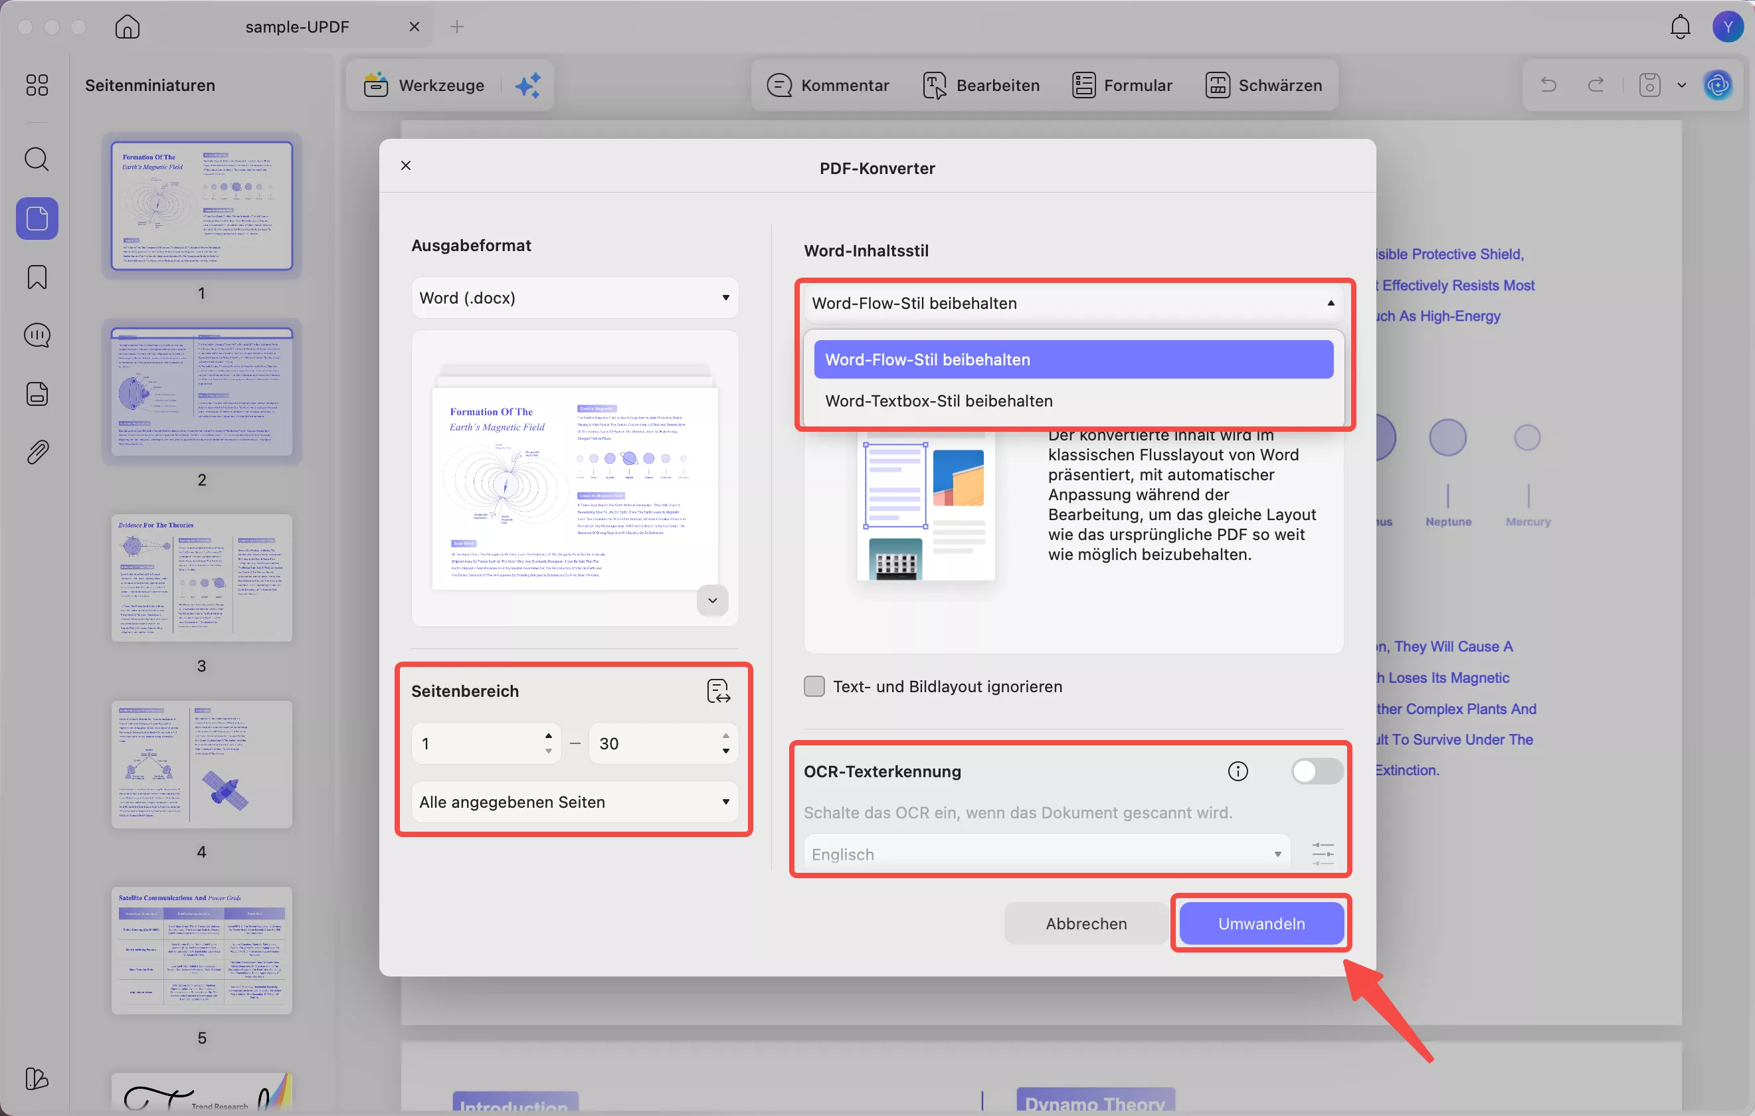Select page 3 thumbnail in Seitenminiaturen

(x=201, y=579)
